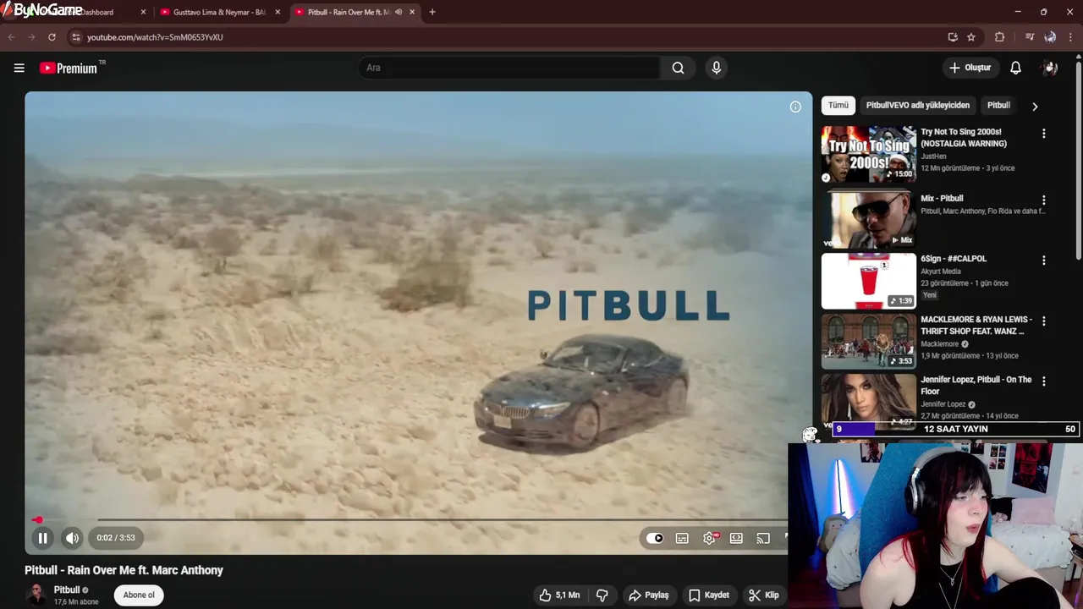Open Chrome three-dot menu
The height and width of the screenshot is (609, 1083).
(1070, 37)
